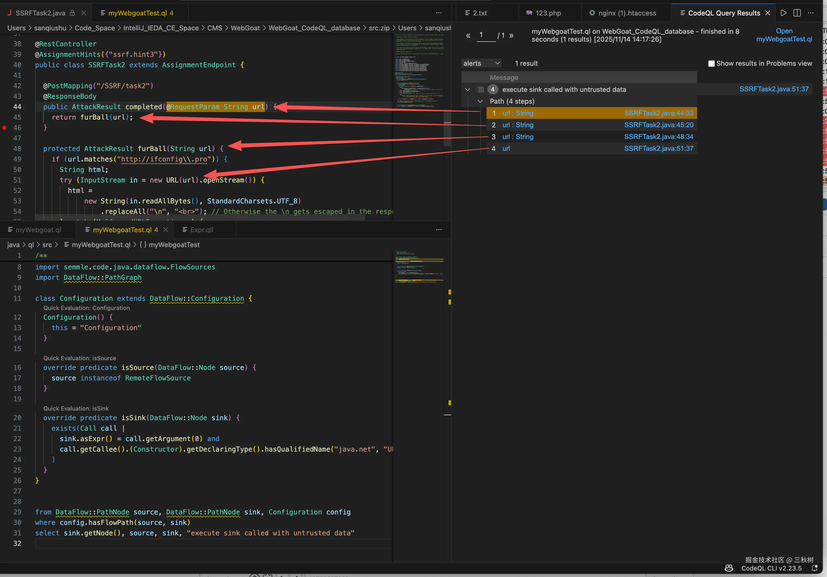Switch to the Expr.qll tab
The width and height of the screenshot is (827, 577).
tap(201, 230)
